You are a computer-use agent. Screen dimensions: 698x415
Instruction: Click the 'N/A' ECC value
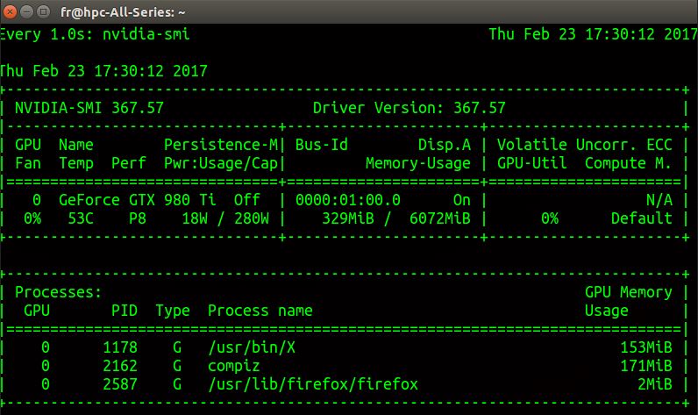[659, 200]
